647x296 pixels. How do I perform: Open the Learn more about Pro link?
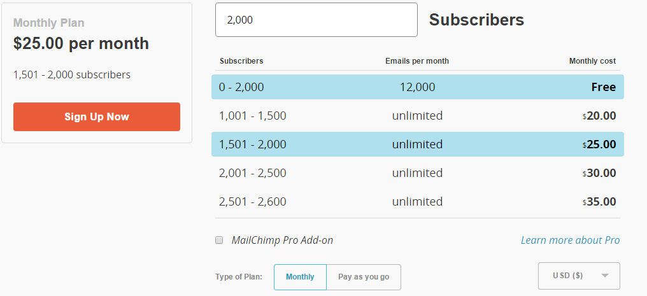(x=570, y=240)
